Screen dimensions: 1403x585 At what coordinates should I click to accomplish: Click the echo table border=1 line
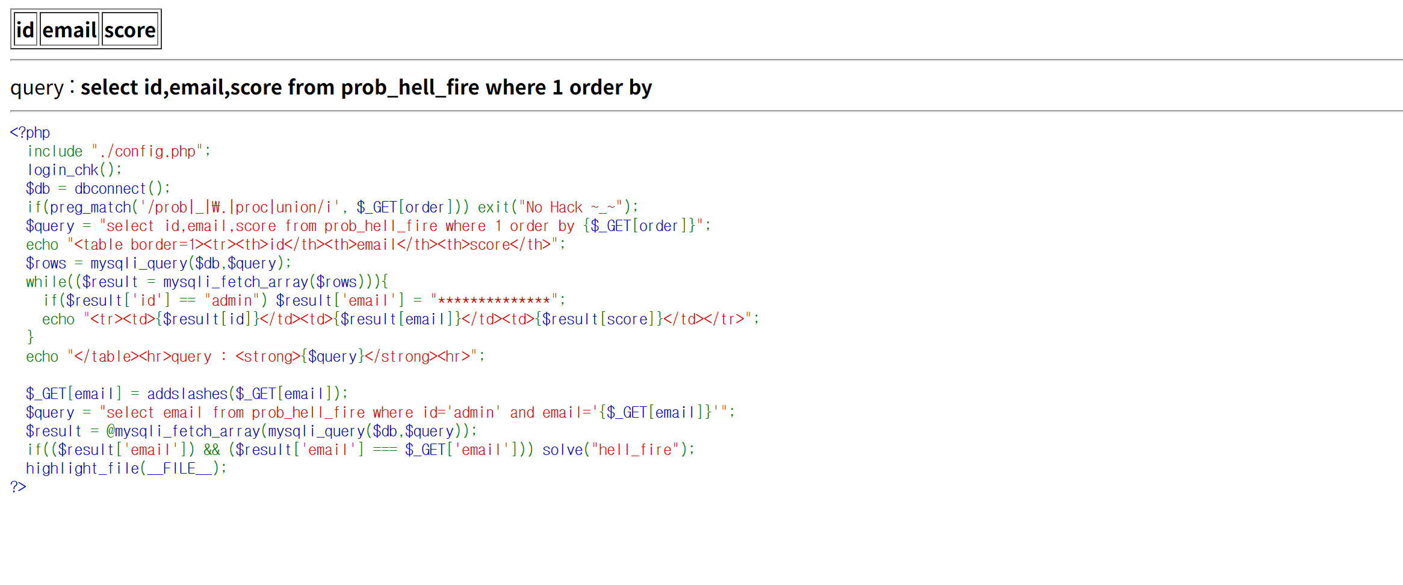coord(296,244)
